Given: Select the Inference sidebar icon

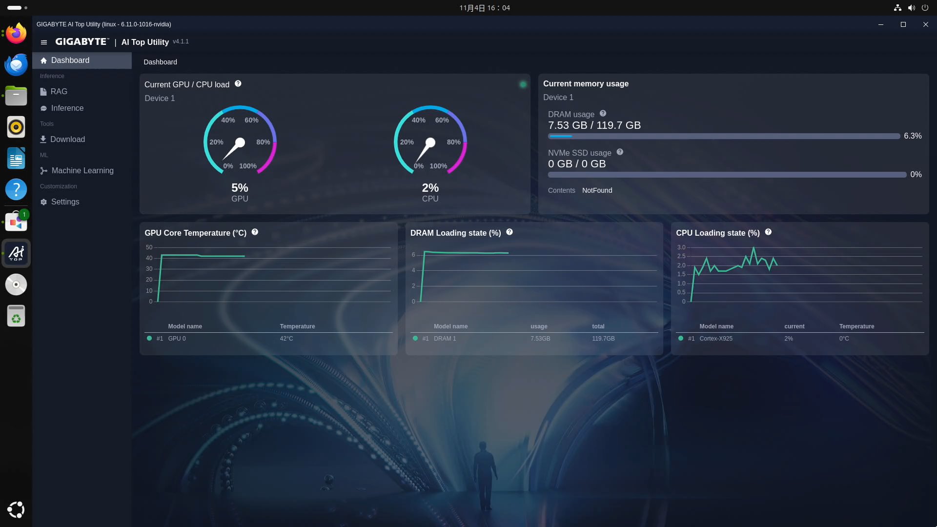Looking at the screenshot, I should click(44, 108).
